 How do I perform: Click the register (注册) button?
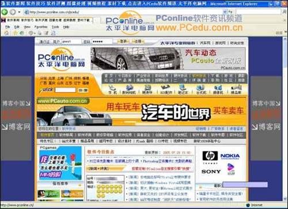[x=138, y=41]
